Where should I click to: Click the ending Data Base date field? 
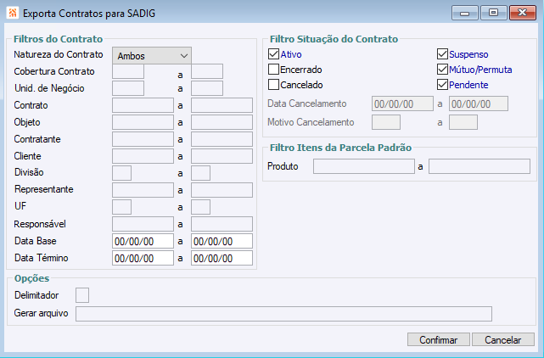222,241
